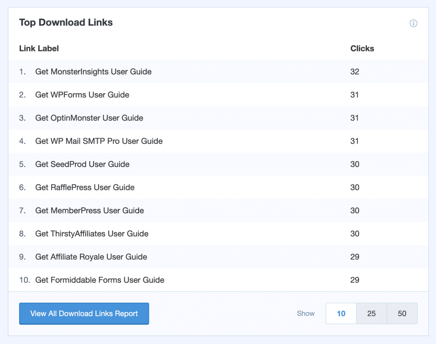
Task: Click the Link Label column header
Action: tap(39, 49)
